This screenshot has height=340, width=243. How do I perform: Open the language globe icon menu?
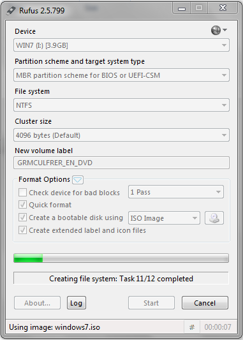point(219,30)
